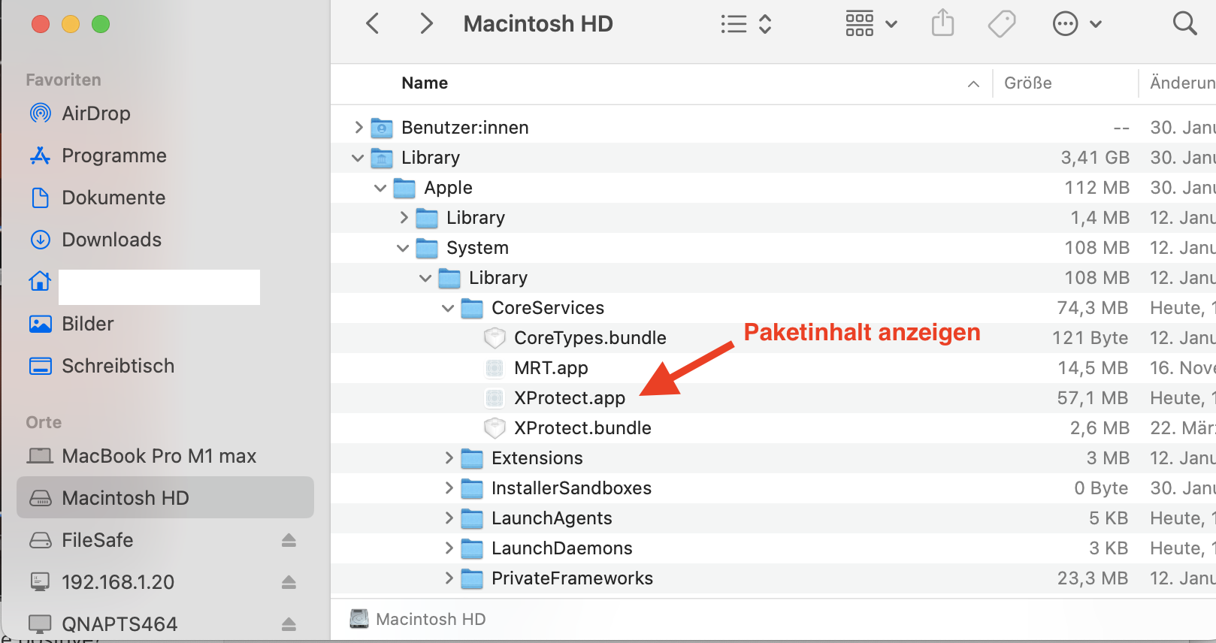The image size is (1216, 643).
Task: Eject the QNAPTS464 volume
Action: coord(289,624)
